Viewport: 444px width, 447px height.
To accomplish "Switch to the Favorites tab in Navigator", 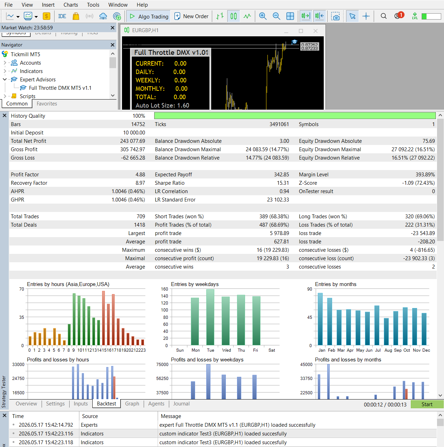I will coord(47,104).
